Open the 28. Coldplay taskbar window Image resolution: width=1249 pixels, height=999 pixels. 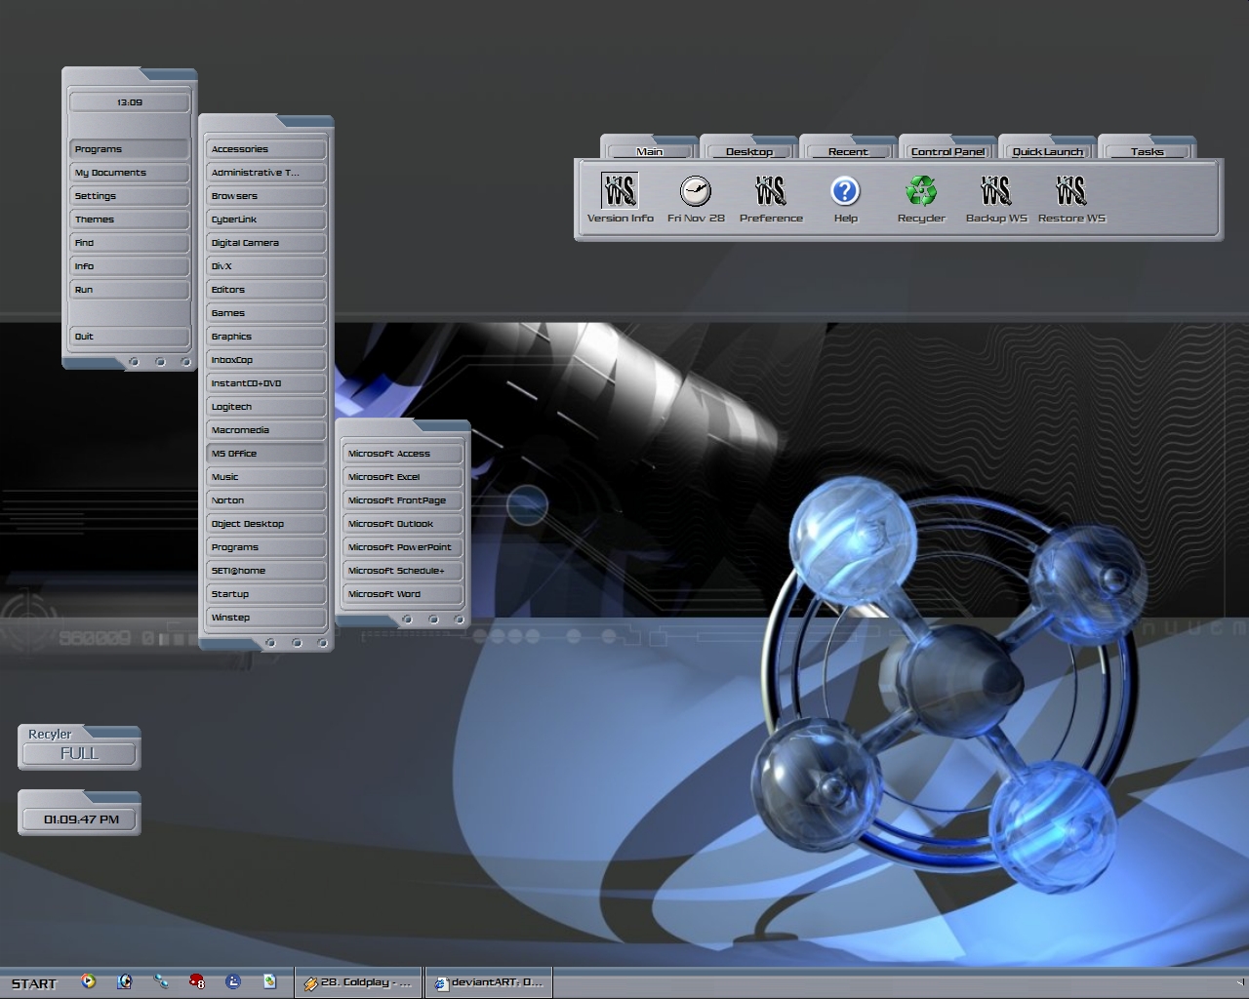click(x=359, y=982)
